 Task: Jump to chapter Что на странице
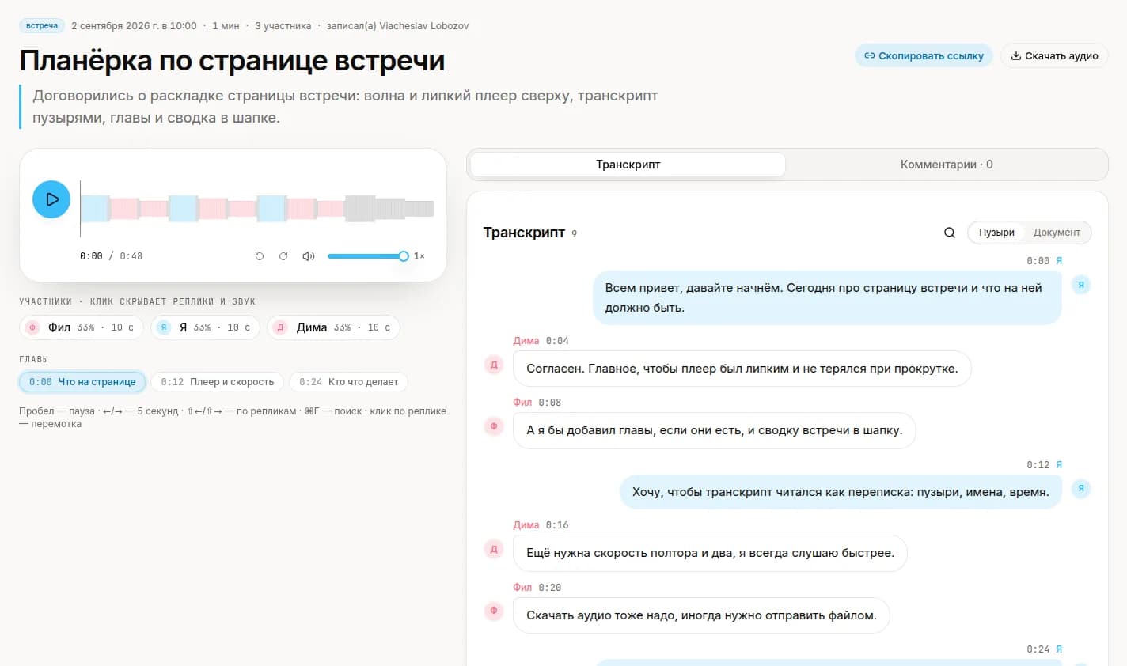pyautogui.click(x=82, y=382)
